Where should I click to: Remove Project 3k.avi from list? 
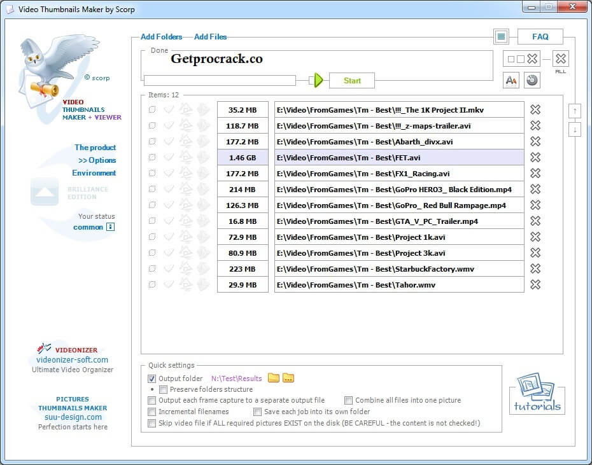tap(535, 253)
